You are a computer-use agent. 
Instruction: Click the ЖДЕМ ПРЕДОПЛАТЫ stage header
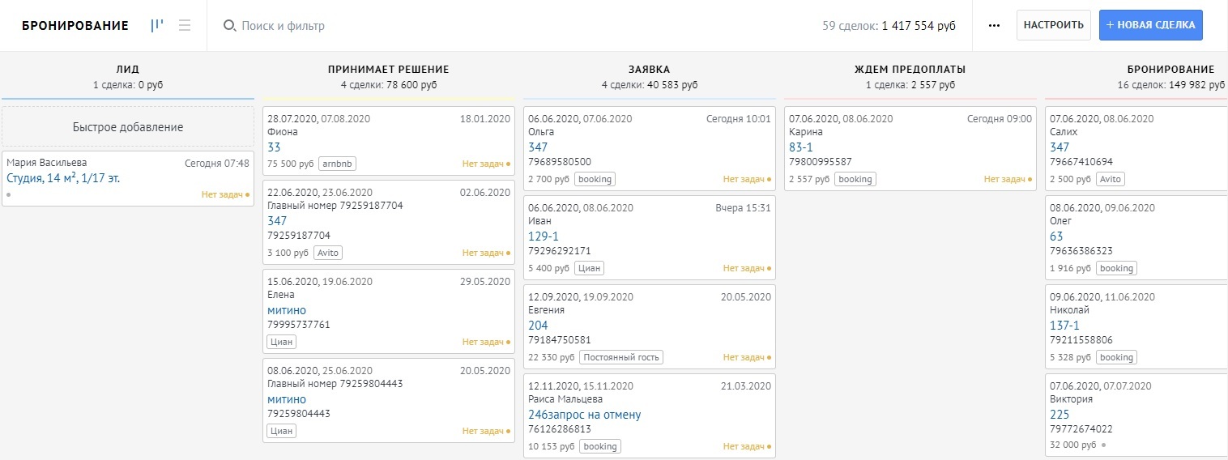(910, 70)
